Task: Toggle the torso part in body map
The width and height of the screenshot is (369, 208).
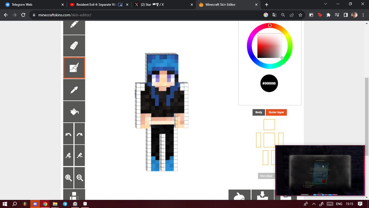Action: click(269, 140)
